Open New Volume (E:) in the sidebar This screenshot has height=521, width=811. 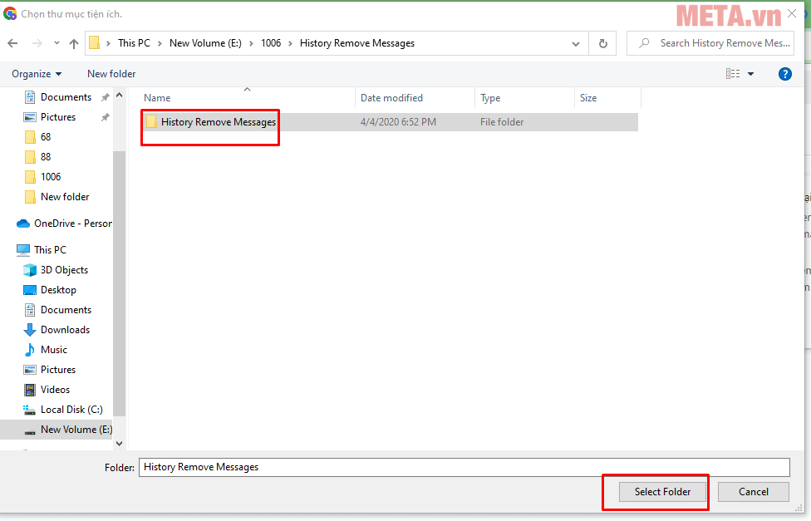tap(76, 429)
